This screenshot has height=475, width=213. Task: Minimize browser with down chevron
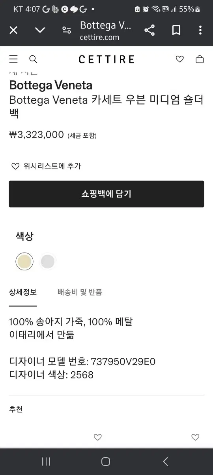(x=40, y=30)
